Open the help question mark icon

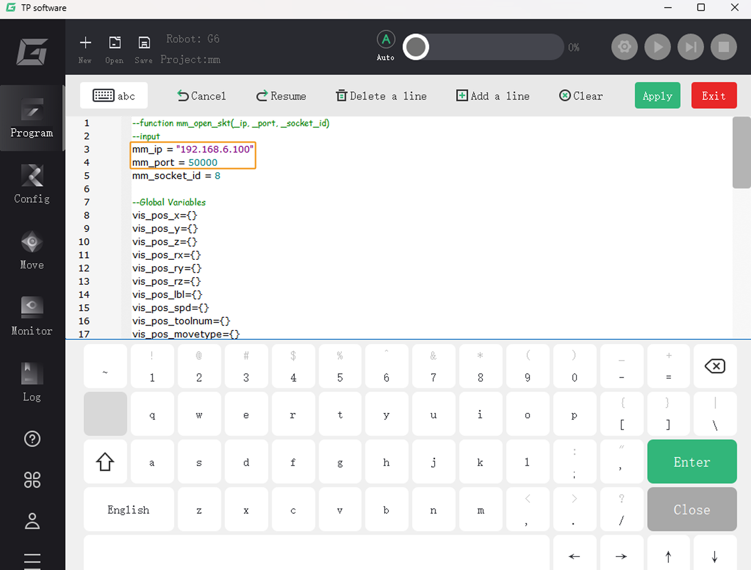(32, 439)
